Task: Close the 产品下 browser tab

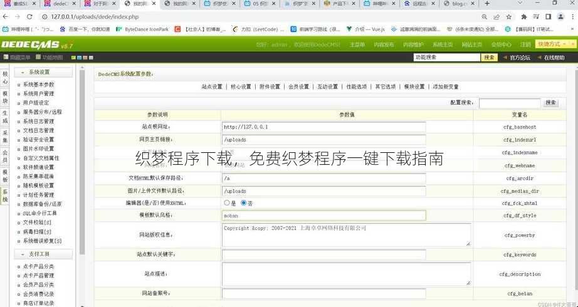Action: [353, 3]
